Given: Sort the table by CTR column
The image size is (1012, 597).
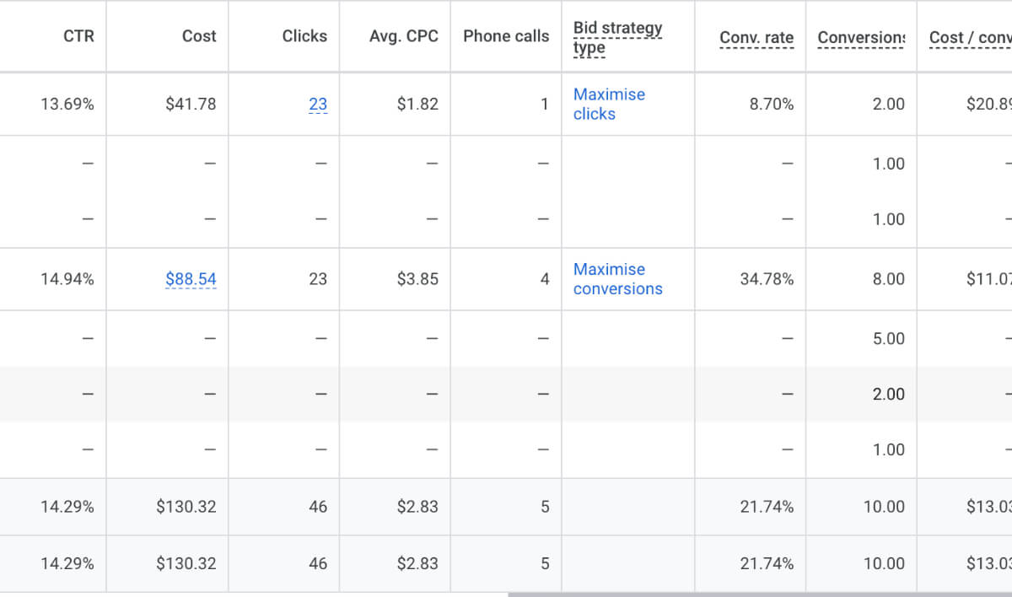Looking at the screenshot, I should (x=79, y=36).
